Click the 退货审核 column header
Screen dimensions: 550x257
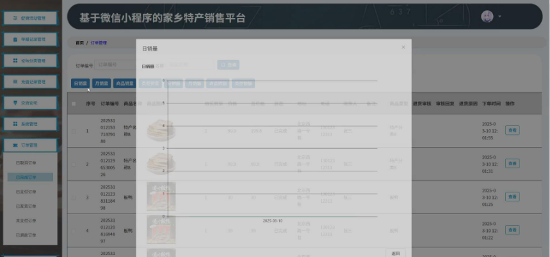pyautogui.click(x=421, y=104)
